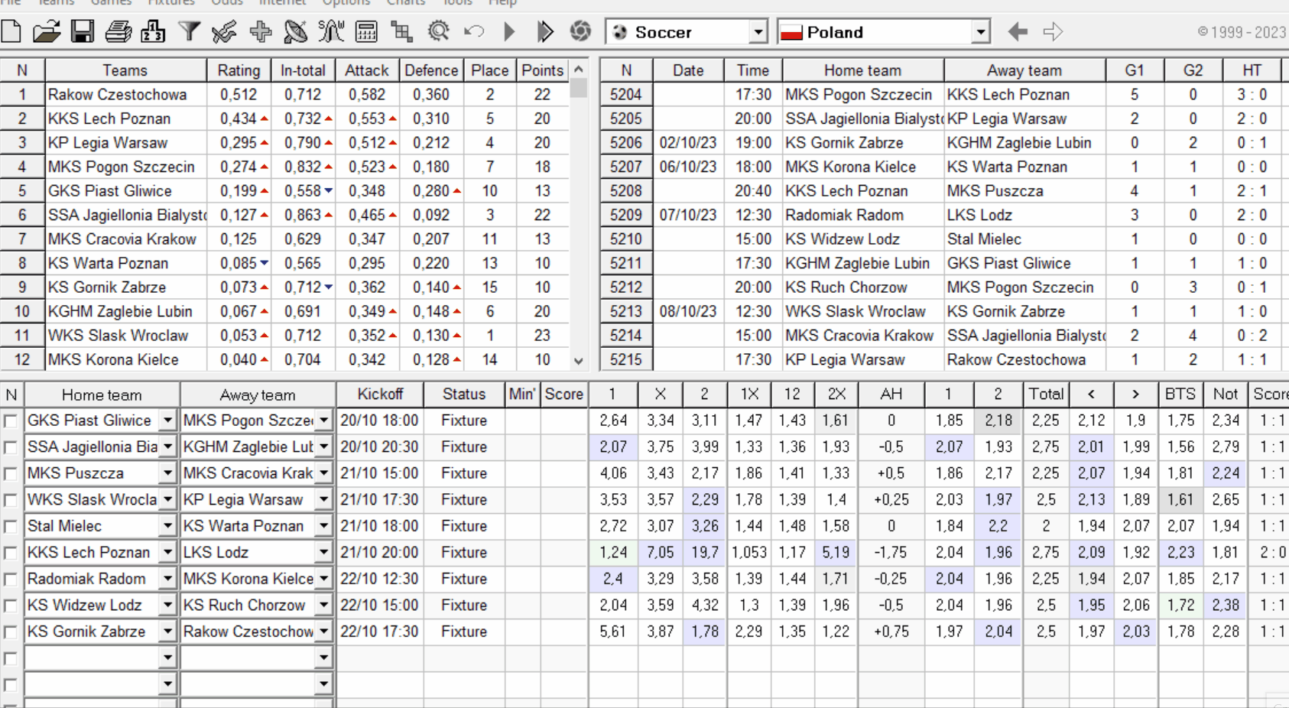This screenshot has width=1289, height=708.
Task: Click the bell curve distribution icon
Action: (331, 32)
